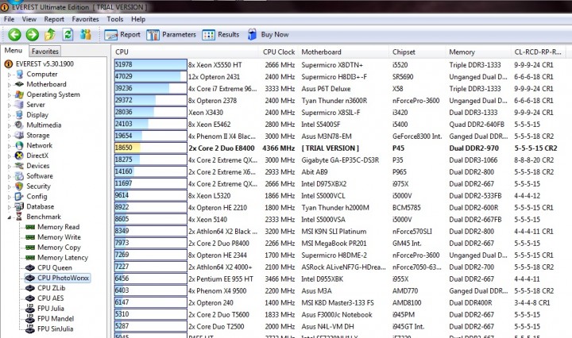Click the green Forward arrow icon
The image size is (572, 338).
(x=32, y=35)
